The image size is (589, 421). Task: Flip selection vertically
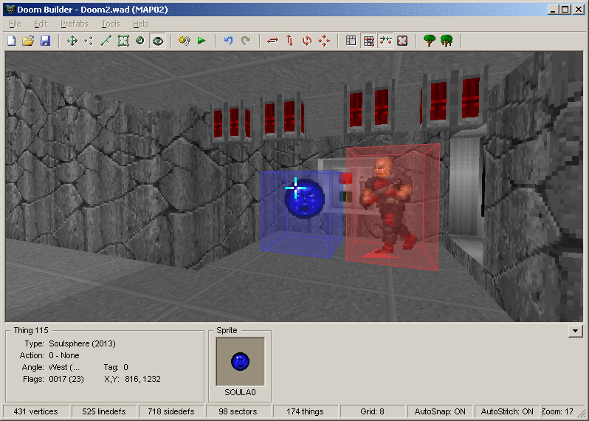pos(289,41)
